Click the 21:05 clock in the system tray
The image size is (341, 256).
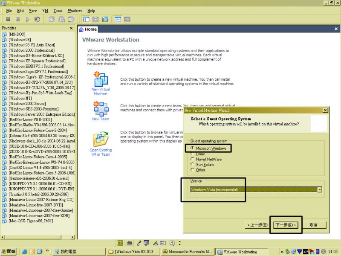point(333,252)
